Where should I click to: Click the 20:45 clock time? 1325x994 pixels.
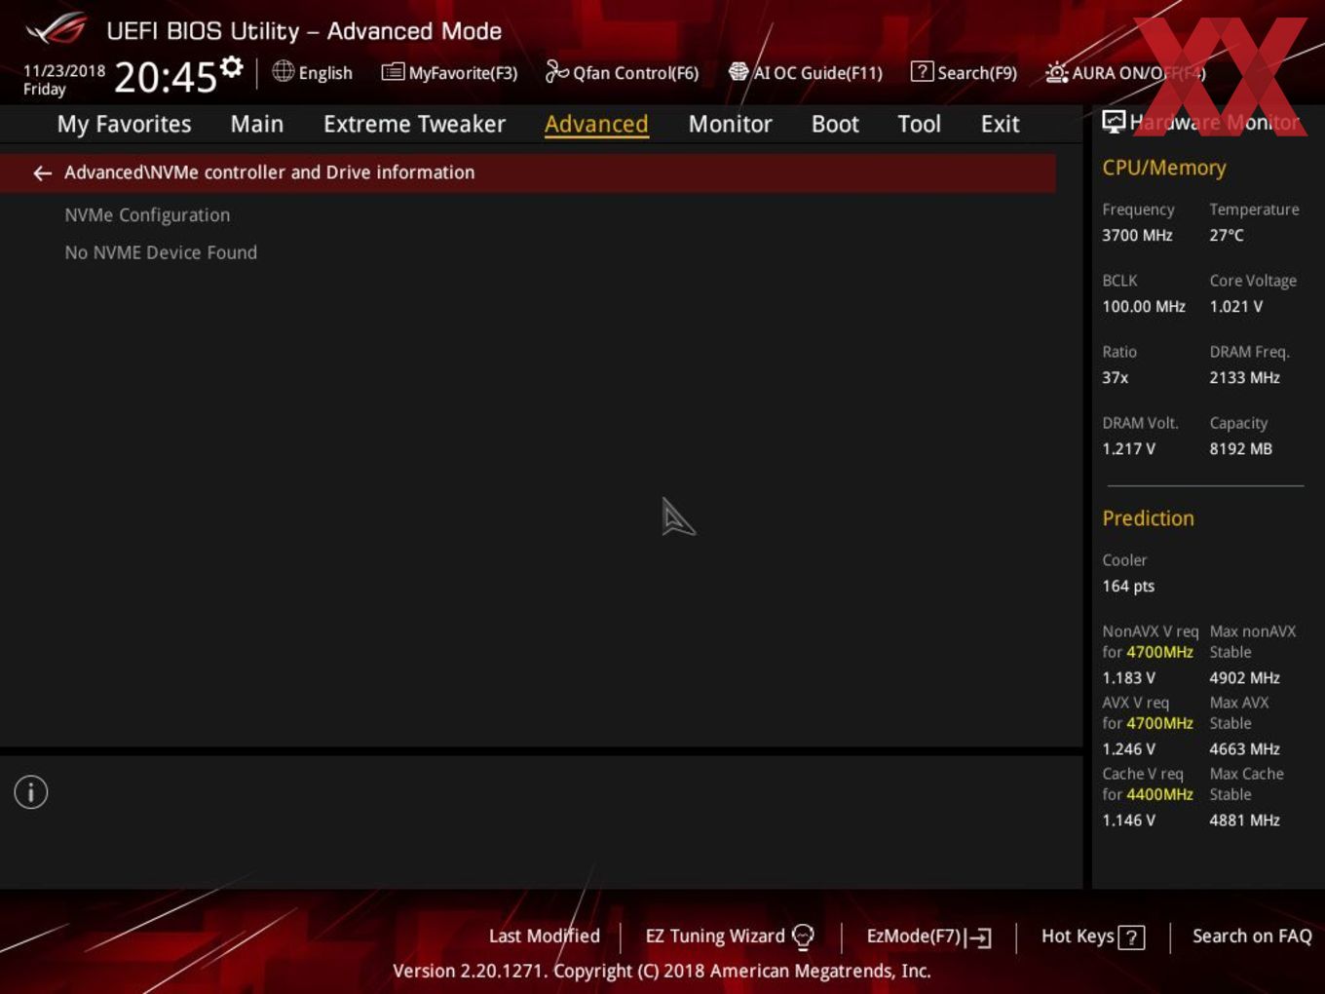[165, 77]
